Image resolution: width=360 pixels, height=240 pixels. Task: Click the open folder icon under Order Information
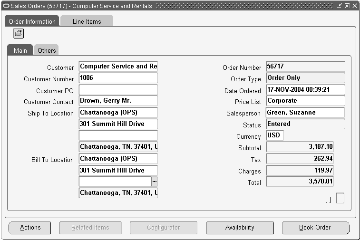pyautogui.click(x=19, y=33)
